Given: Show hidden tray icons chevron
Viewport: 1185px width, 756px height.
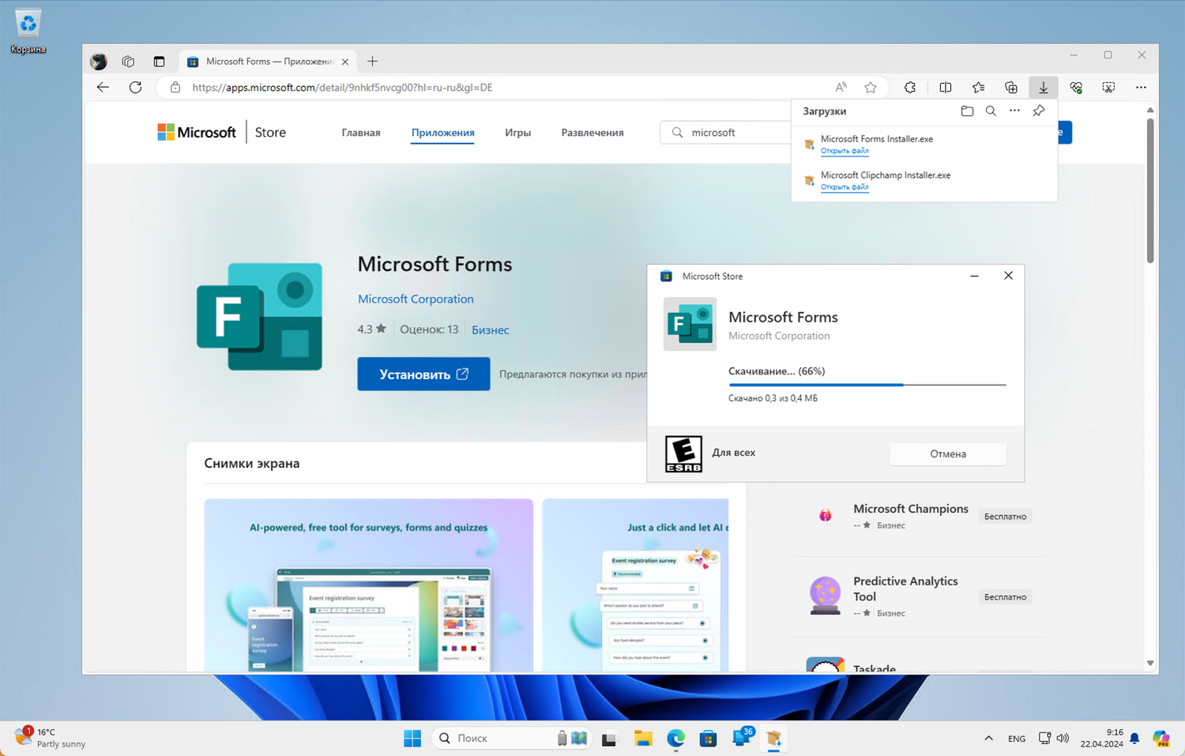Looking at the screenshot, I should pyautogui.click(x=988, y=739).
